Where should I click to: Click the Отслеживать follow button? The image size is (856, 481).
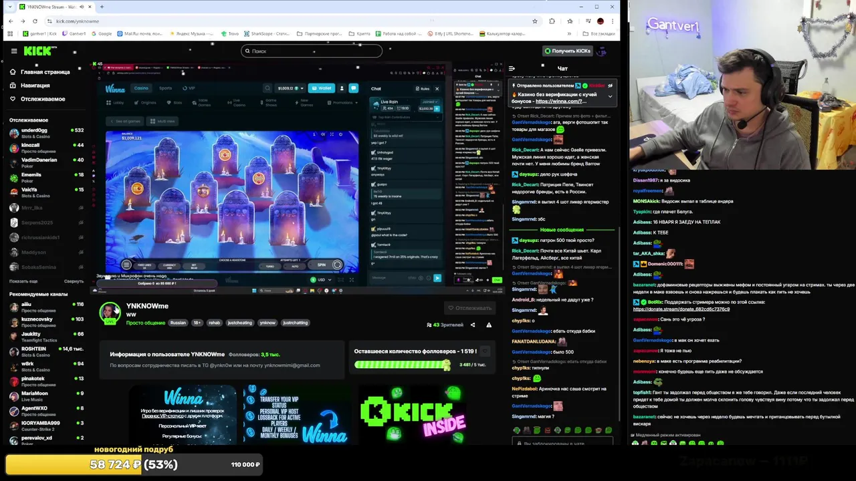[471, 308]
